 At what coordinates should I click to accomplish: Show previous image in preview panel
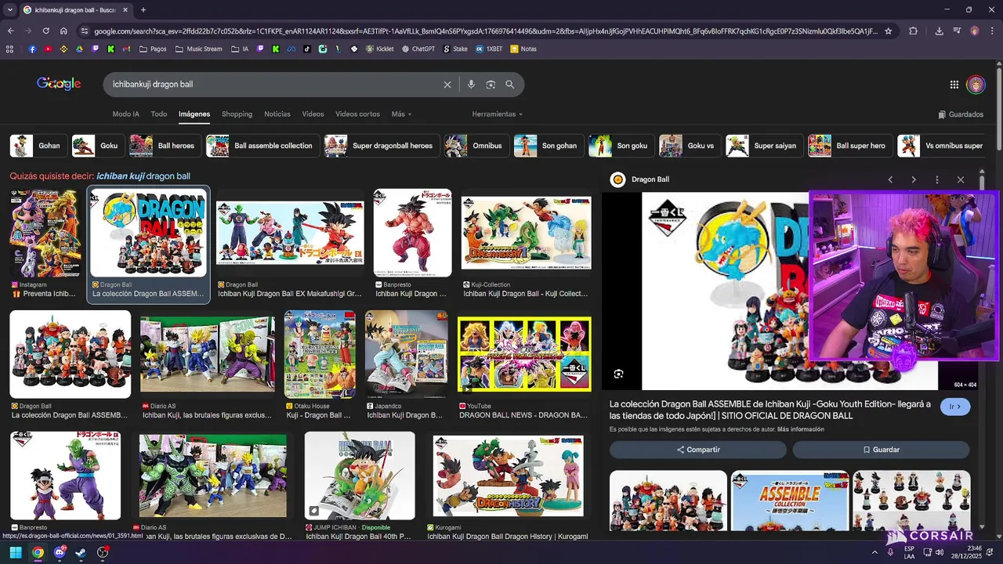coord(890,179)
